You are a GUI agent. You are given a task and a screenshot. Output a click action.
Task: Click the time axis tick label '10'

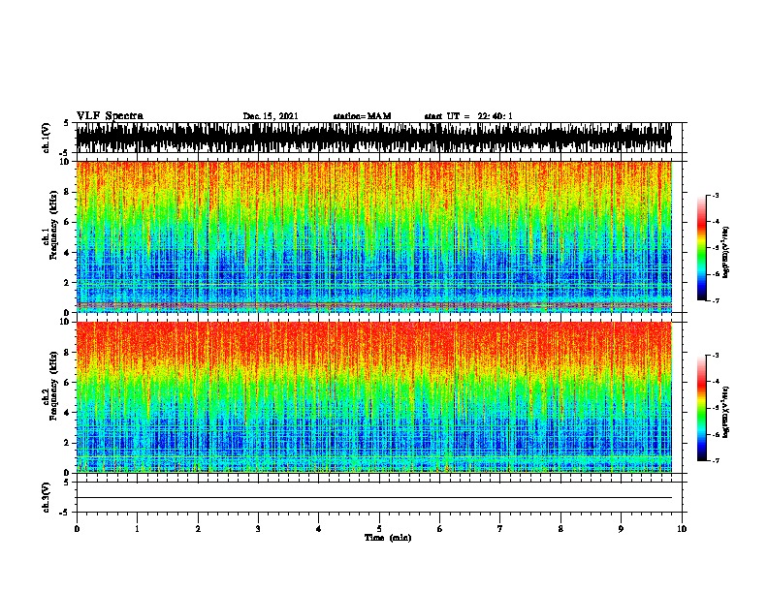(682, 528)
